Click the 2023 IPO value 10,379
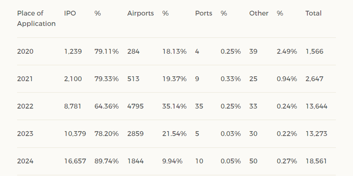353x176 pixels. click(x=75, y=134)
